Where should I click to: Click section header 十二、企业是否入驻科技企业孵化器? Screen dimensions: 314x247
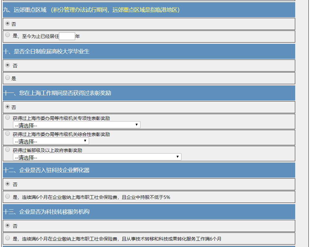pyautogui.click(x=46, y=170)
